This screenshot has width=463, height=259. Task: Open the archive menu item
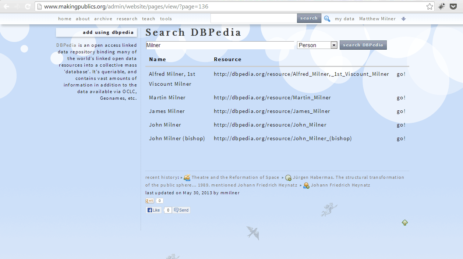[x=103, y=19]
